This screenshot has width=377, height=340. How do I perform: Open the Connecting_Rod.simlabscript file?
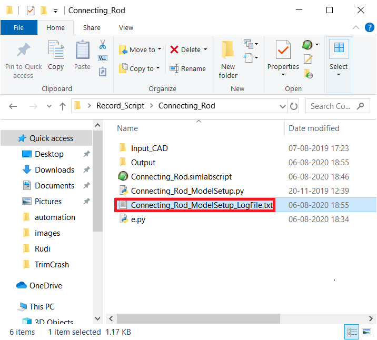pos(181,176)
